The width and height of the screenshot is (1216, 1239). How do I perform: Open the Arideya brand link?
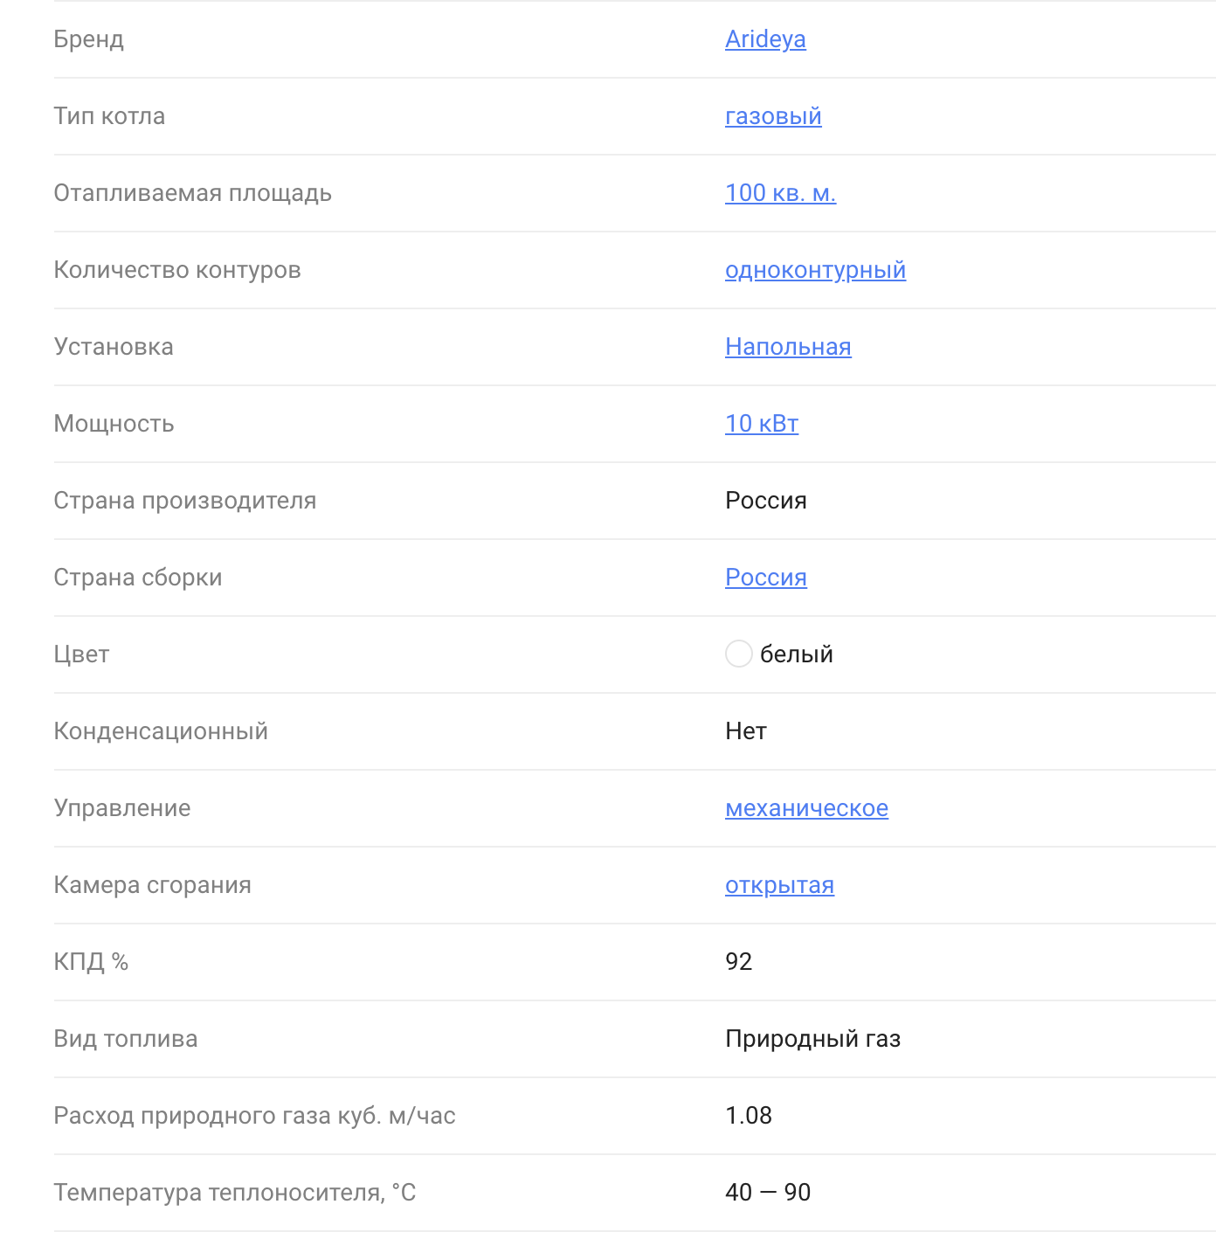point(765,39)
